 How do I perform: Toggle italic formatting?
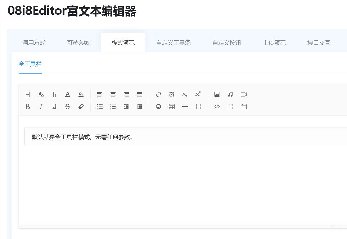pyautogui.click(x=41, y=107)
